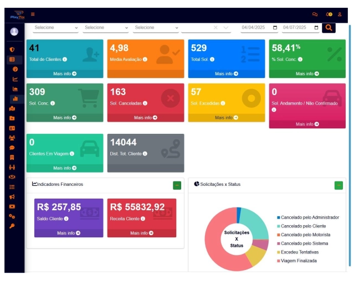Click the megaphone icon in the sidebar
The image size is (359, 281).
[12, 196]
